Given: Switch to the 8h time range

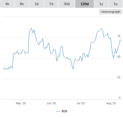Looking at the screenshot, I should tap(22, 4).
